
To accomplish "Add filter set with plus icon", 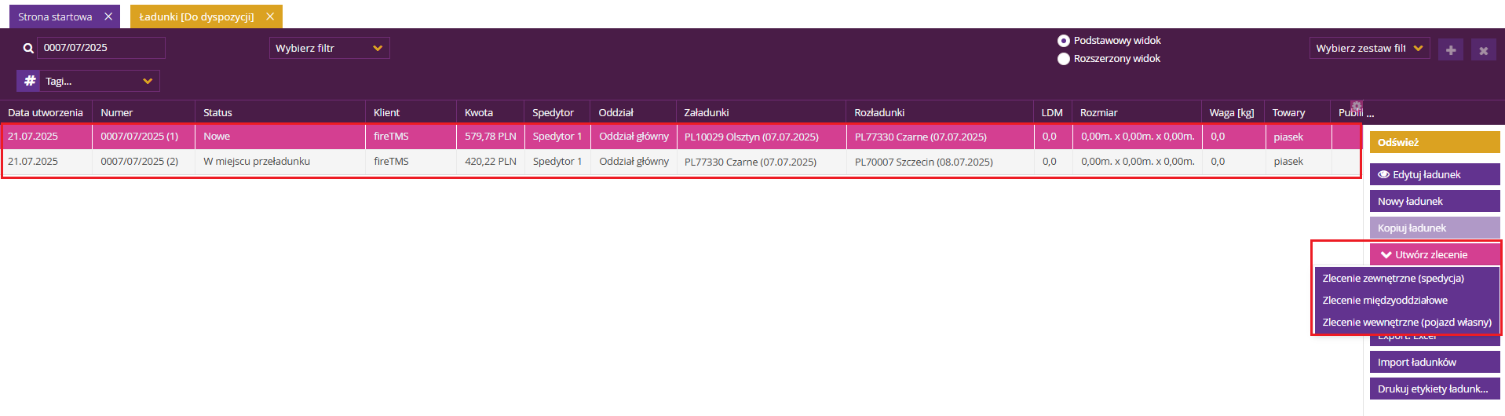I will [x=1451, y=49].
